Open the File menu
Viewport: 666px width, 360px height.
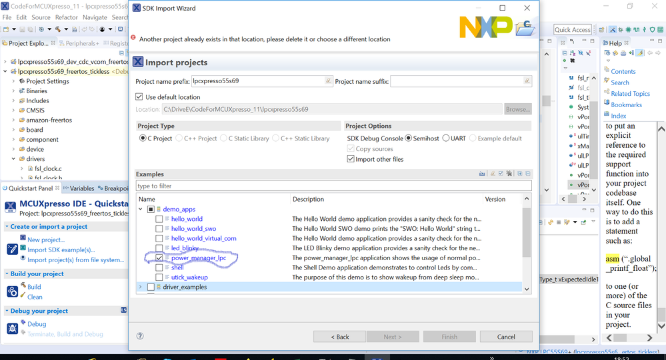pyautogui.click(x=7, y=17)
